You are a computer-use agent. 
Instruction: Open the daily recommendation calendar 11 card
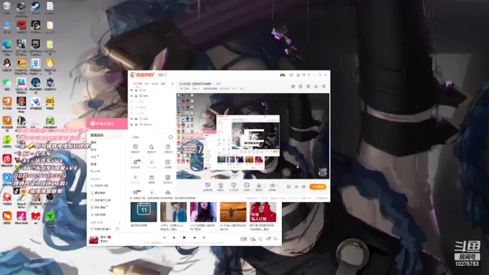[x=144, y=212]
